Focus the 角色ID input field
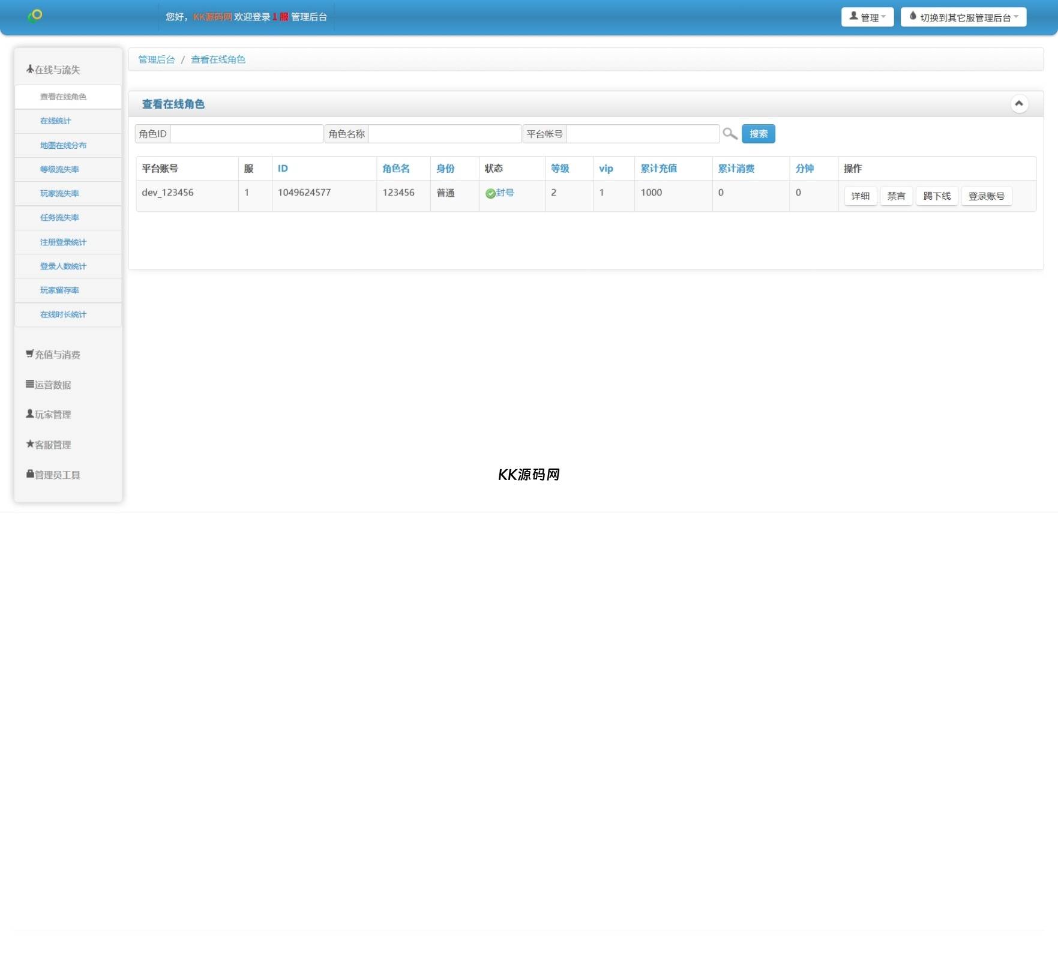This screenshot has width=1058, height=972. click(x=247, y=134)
